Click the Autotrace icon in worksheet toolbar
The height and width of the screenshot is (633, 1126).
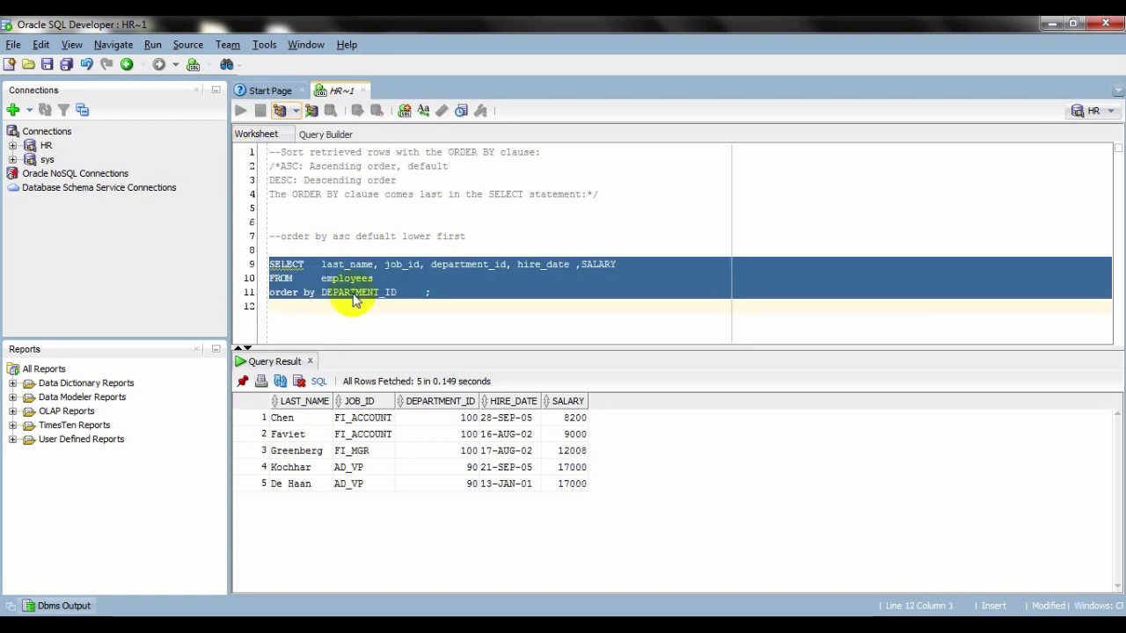[x=311, y=111]
